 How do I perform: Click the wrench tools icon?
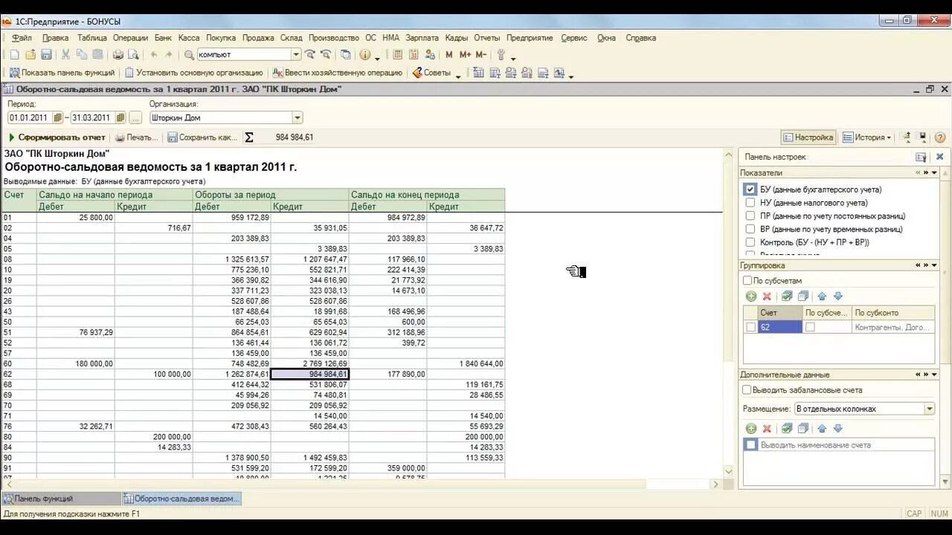[501, 54]
